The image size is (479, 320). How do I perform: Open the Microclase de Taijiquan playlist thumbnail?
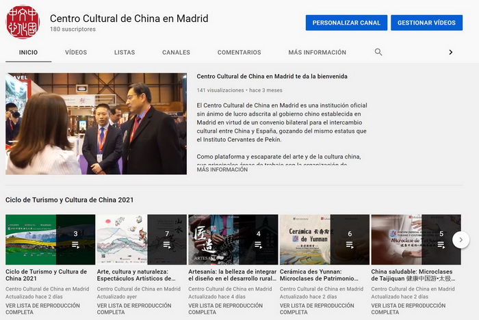[416, 239]
